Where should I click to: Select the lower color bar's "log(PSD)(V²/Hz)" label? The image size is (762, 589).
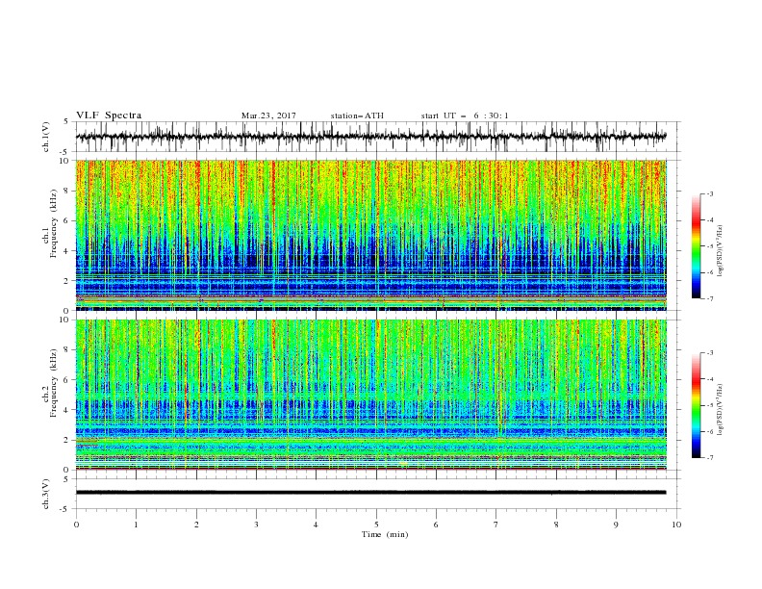click(720, 410)
